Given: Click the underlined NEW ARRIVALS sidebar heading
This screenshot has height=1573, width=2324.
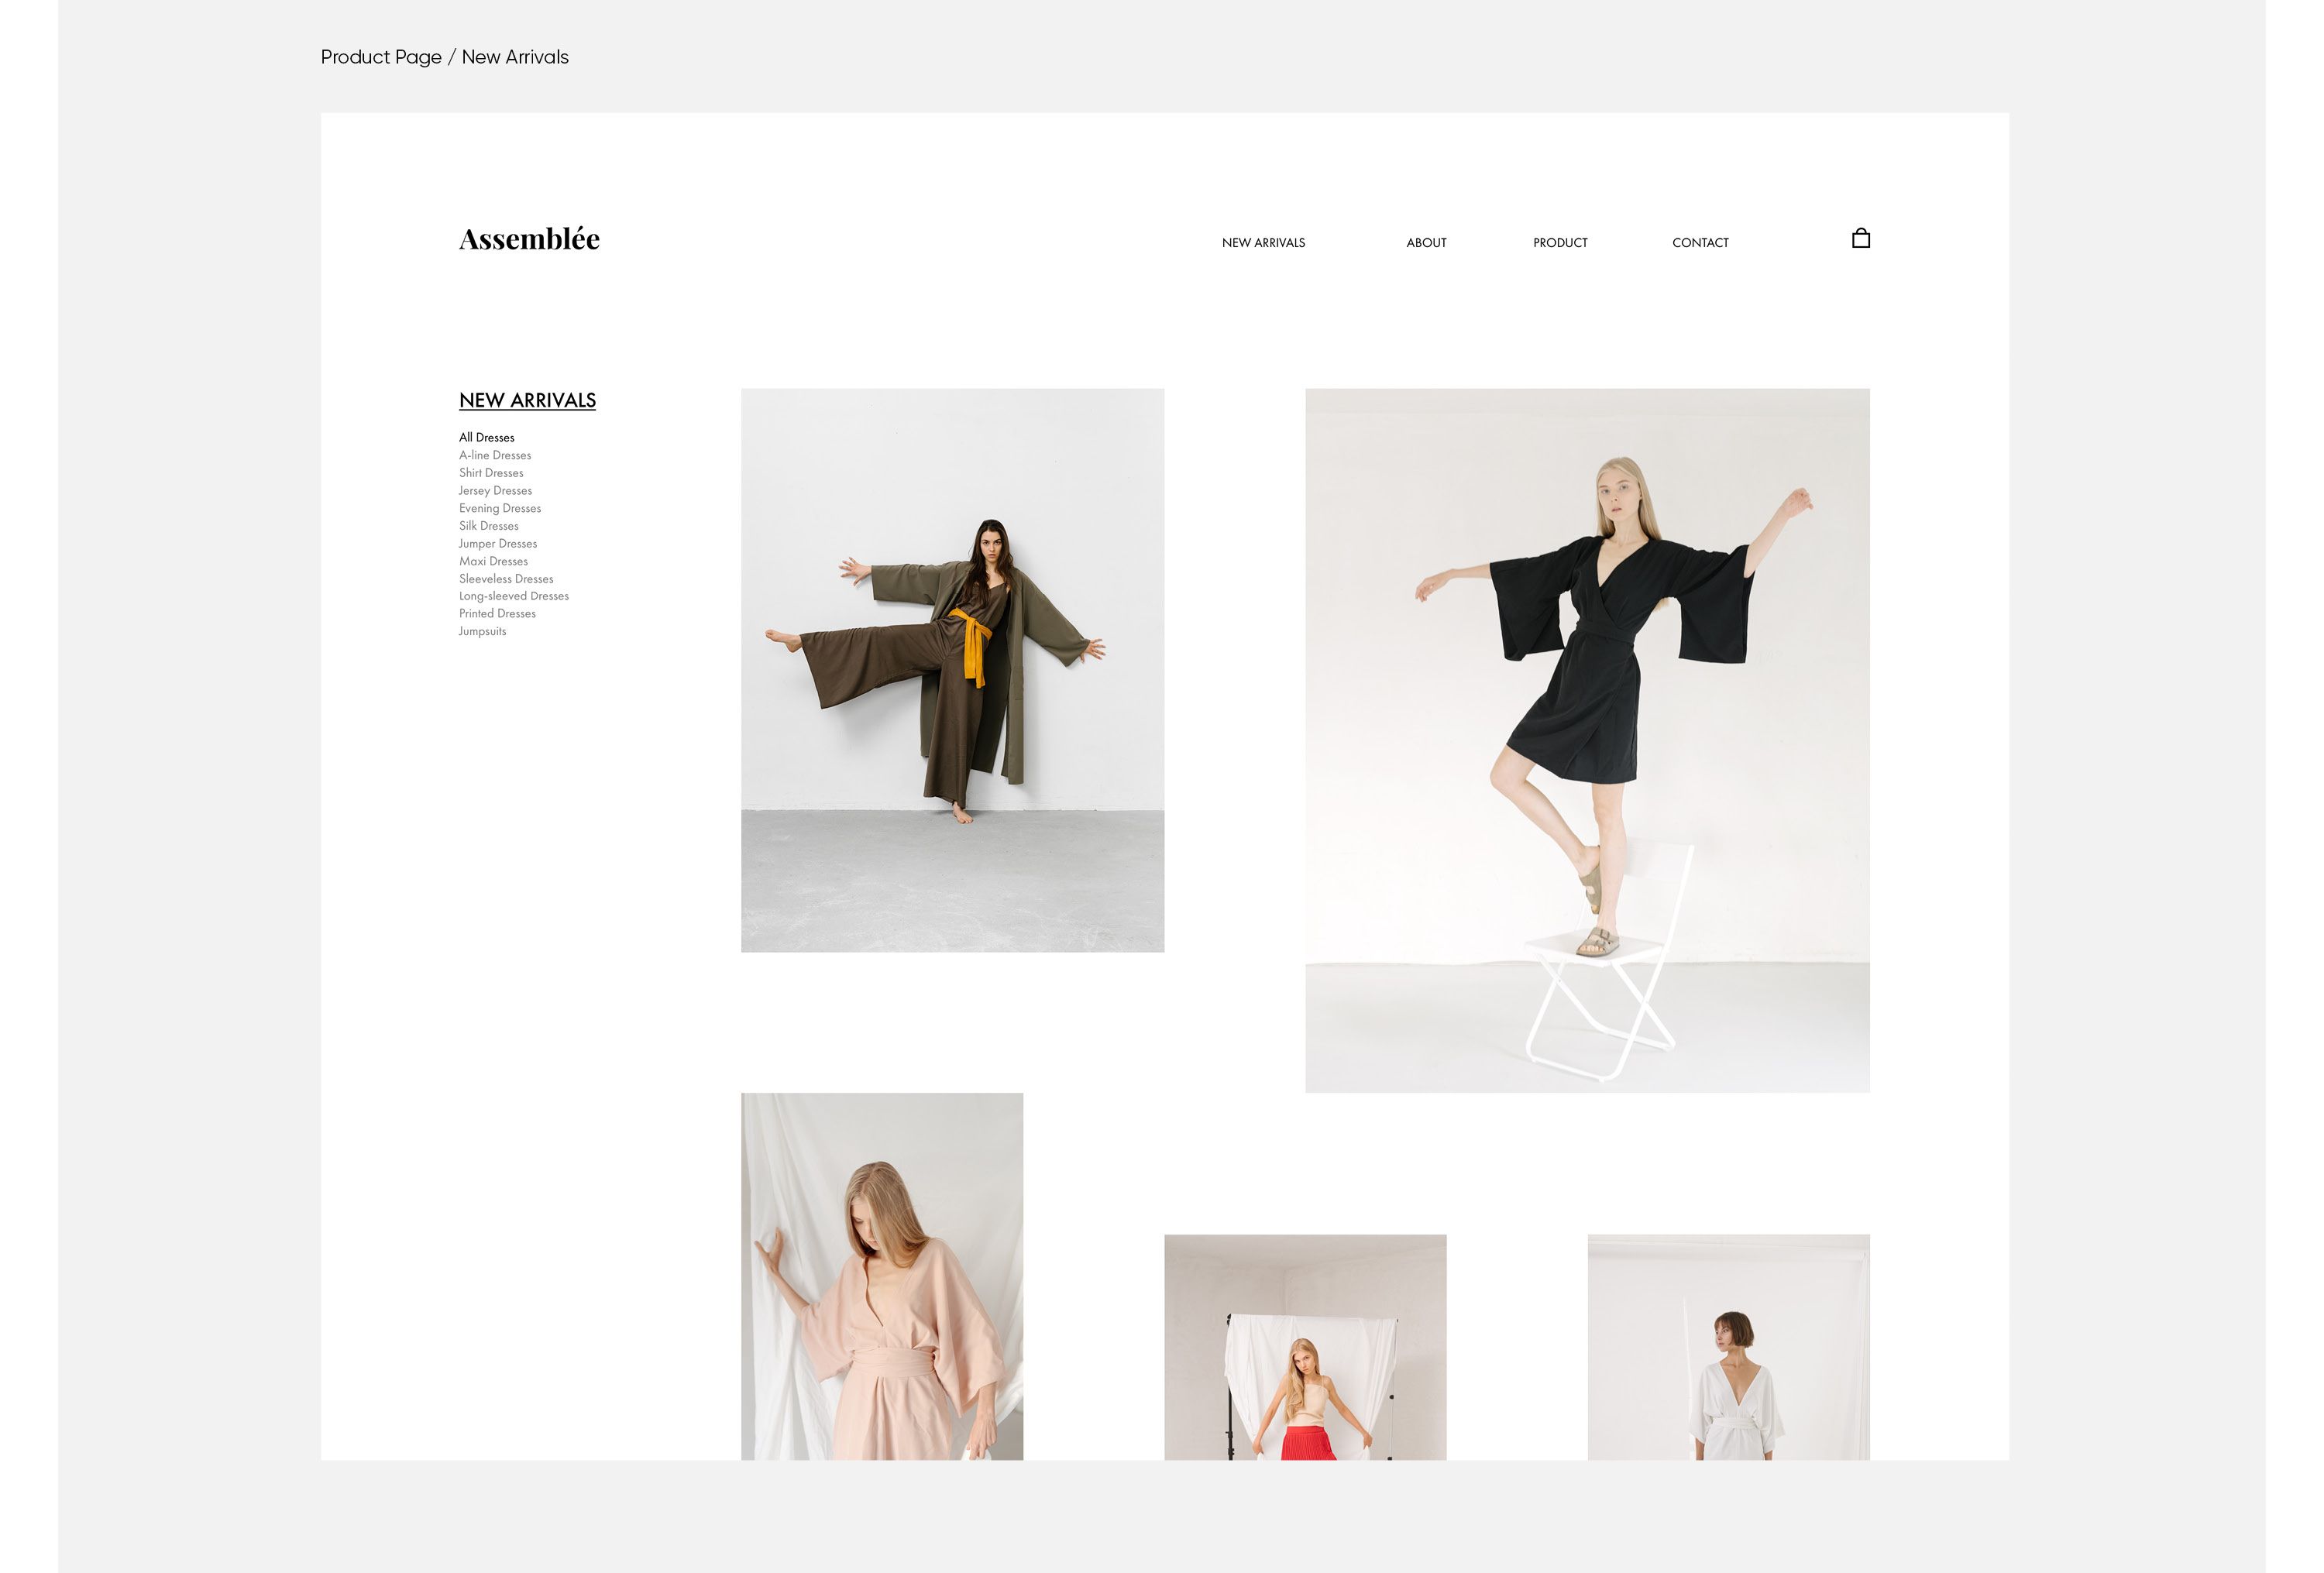Looking at the screenshot, I should click(x=527, y=400).
